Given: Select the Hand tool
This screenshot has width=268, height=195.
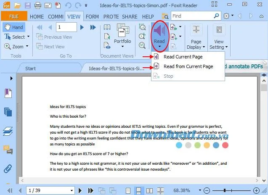Looking at the screenshot, I should click(14, 27).
